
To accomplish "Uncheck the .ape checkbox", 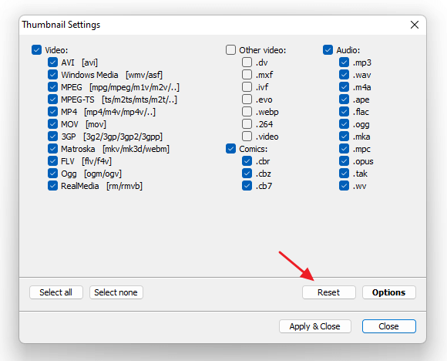I will tap(344, 100).
